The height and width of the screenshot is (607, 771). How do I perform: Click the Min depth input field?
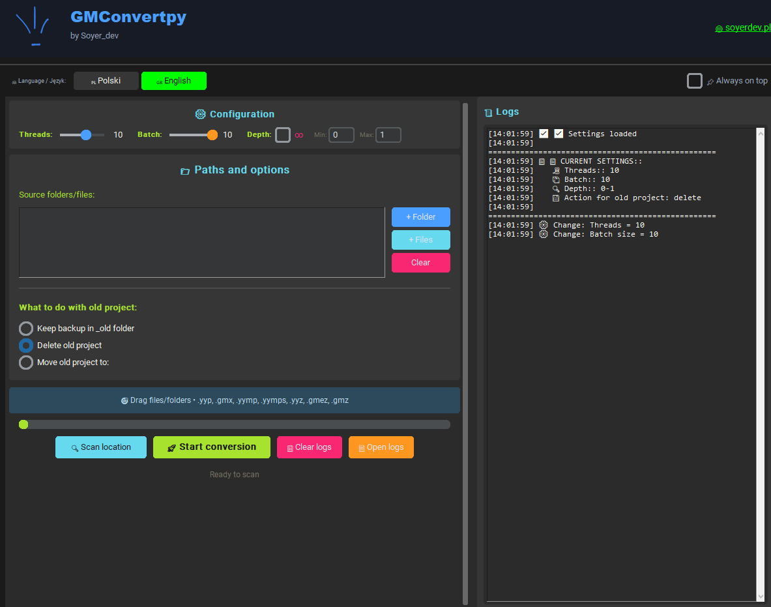click(x=342, y=135)
